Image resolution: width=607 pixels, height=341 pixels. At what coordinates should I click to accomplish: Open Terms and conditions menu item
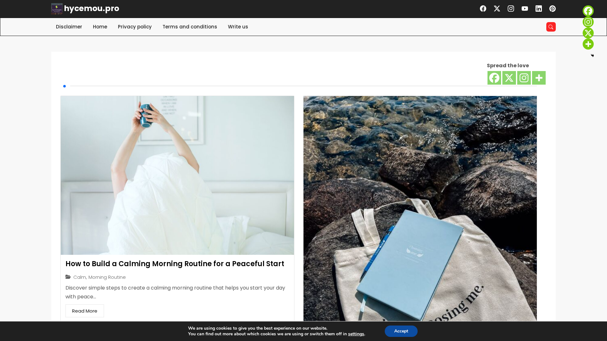(x=190, y=27)
